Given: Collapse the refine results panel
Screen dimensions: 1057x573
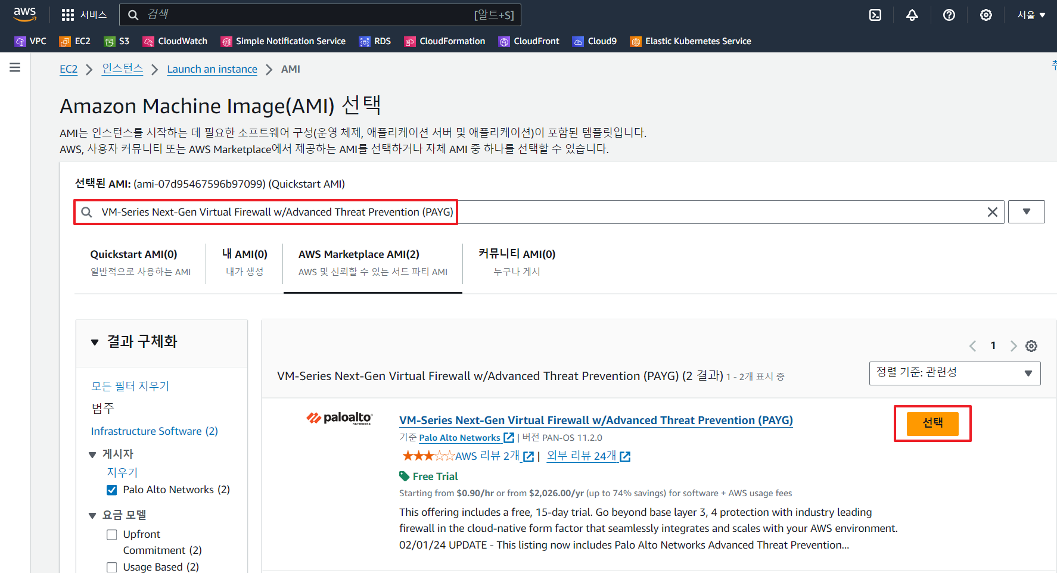Looking at the screenshot, I should pos(95,342).
